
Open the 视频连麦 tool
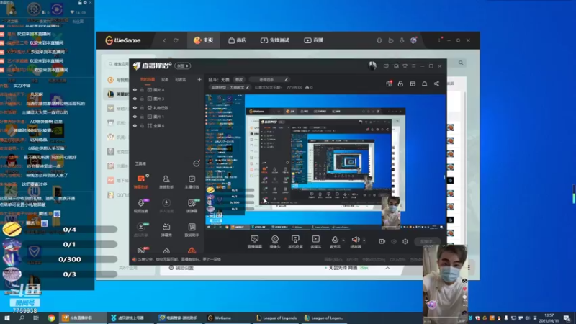pos(141,205)
